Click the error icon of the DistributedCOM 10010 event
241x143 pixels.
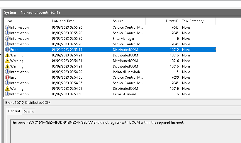tap(7, 49)
